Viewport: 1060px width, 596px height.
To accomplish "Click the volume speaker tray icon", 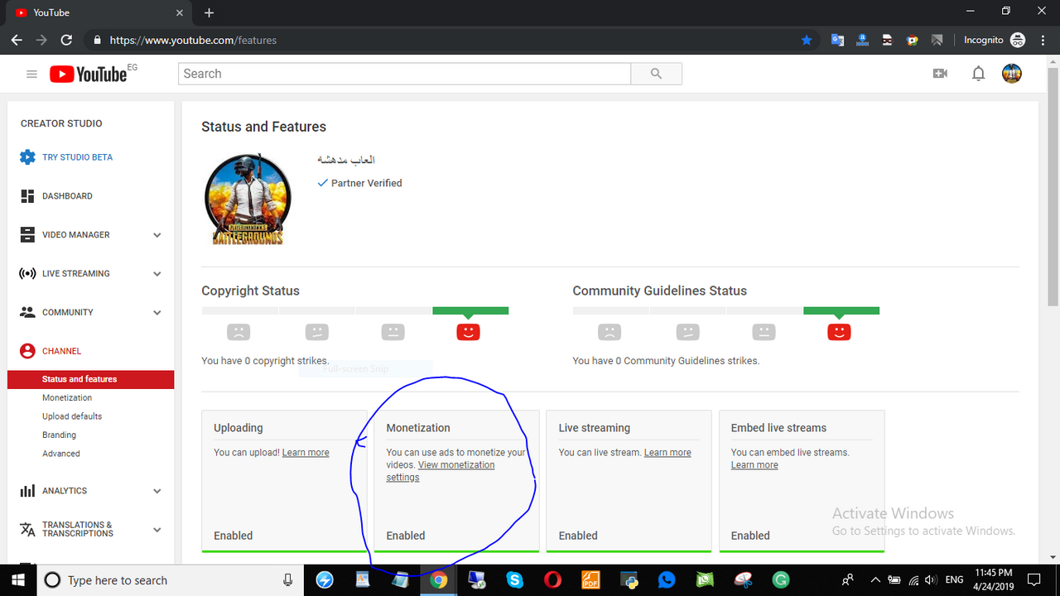I will click(x=932, y=580).
